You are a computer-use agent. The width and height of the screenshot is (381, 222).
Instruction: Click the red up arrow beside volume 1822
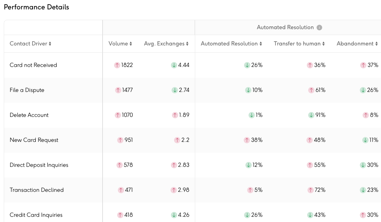click(118, 65)
